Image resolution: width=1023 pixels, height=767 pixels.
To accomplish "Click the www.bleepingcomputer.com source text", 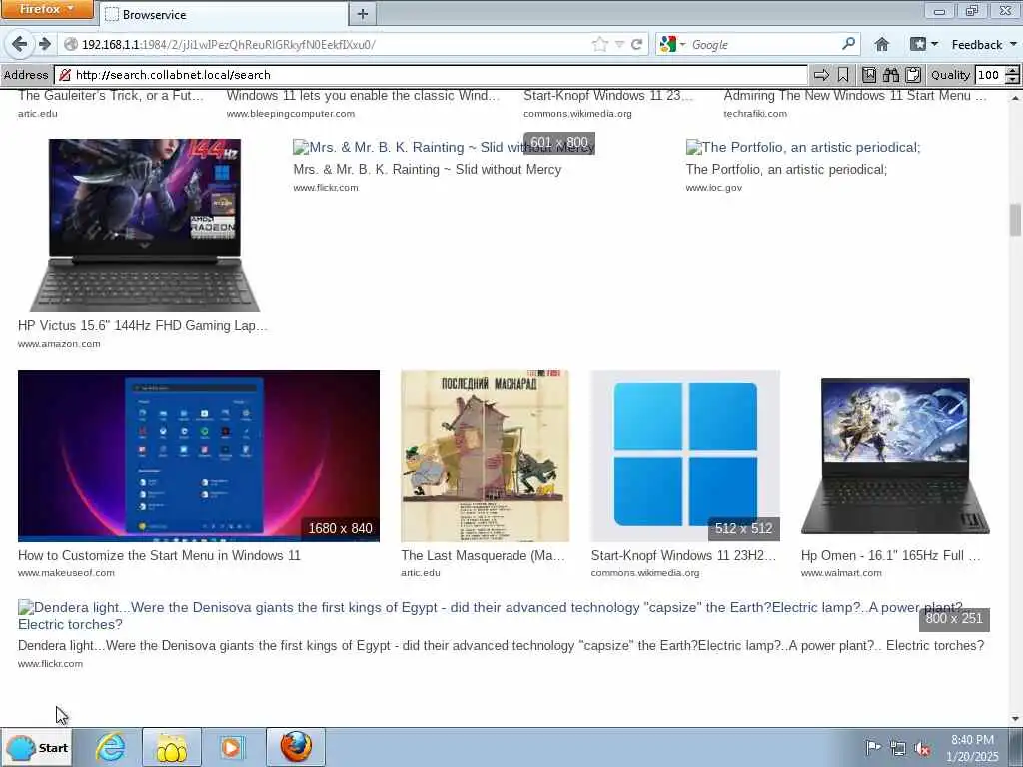I will click(x=291, y=114).
